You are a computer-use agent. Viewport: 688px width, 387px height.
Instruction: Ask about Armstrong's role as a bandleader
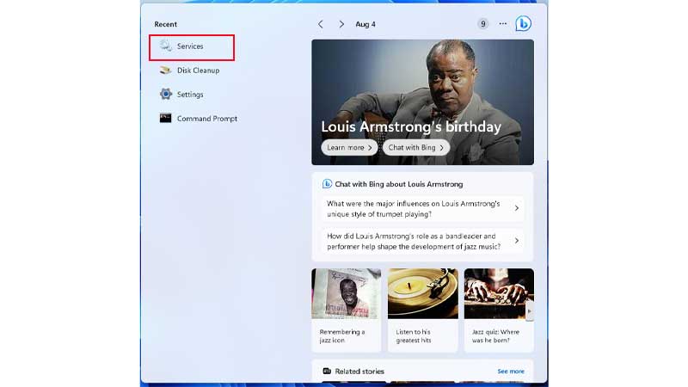(x=423, y=242)
